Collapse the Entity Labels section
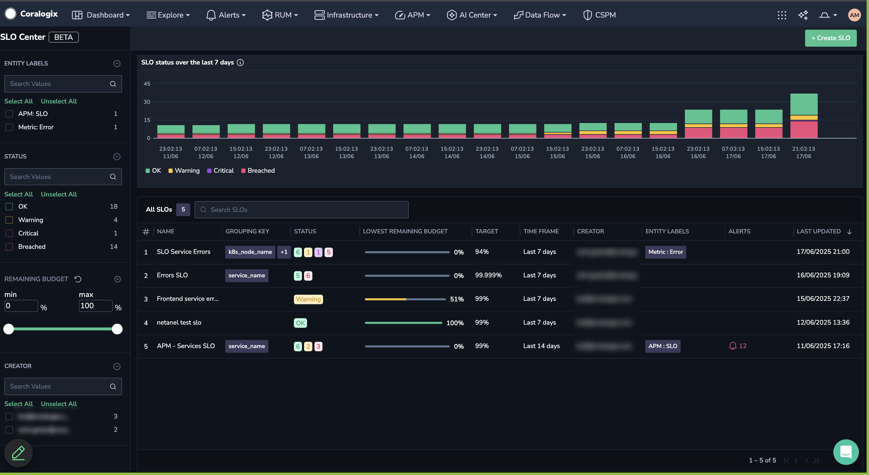Screen dimensions: 869x475 (117, 63)
